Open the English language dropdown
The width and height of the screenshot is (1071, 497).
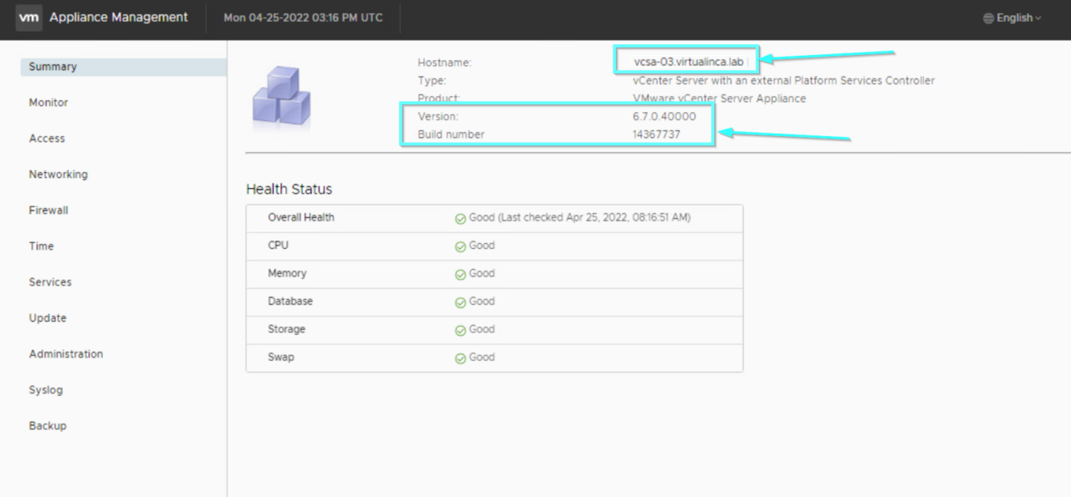1012,17
